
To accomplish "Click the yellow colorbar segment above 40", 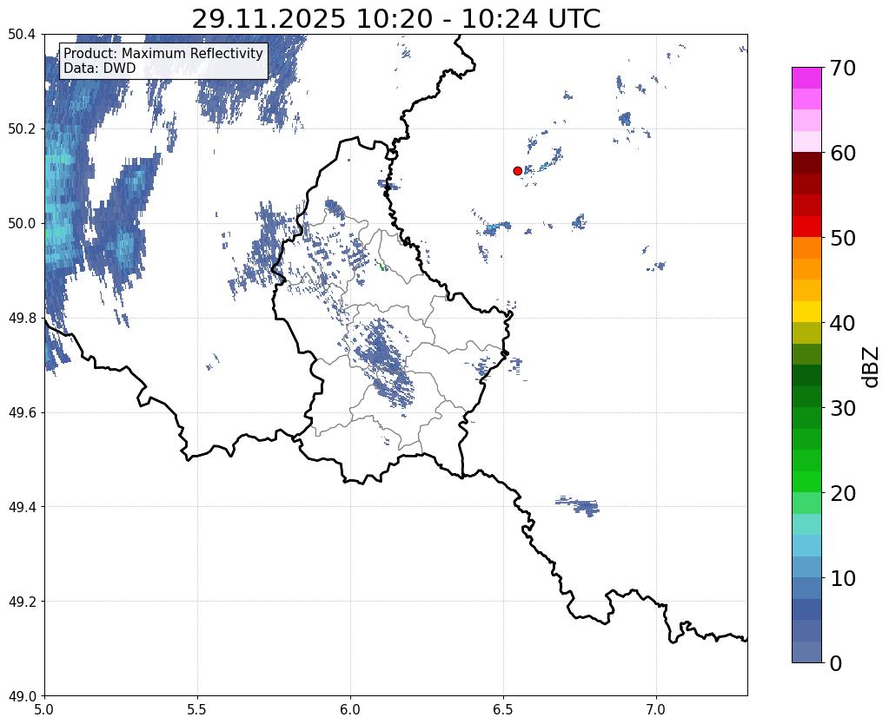I will coord(806,312).
